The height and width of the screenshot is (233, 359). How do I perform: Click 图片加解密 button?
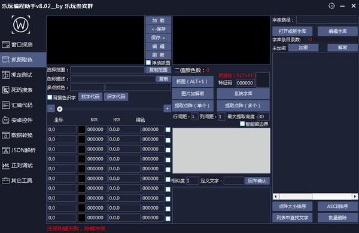pyautogui.click(x=193, y=94)
